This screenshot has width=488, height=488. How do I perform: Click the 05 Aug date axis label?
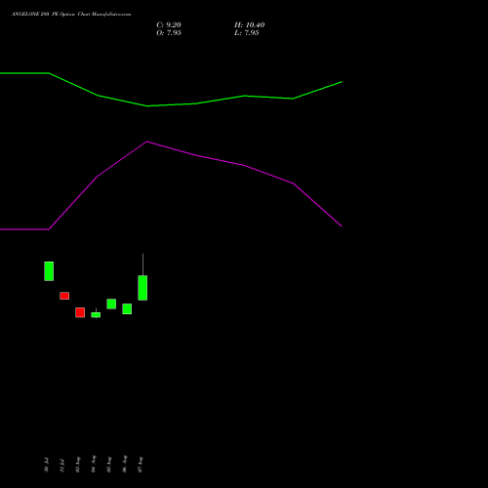tap(109, 465)
